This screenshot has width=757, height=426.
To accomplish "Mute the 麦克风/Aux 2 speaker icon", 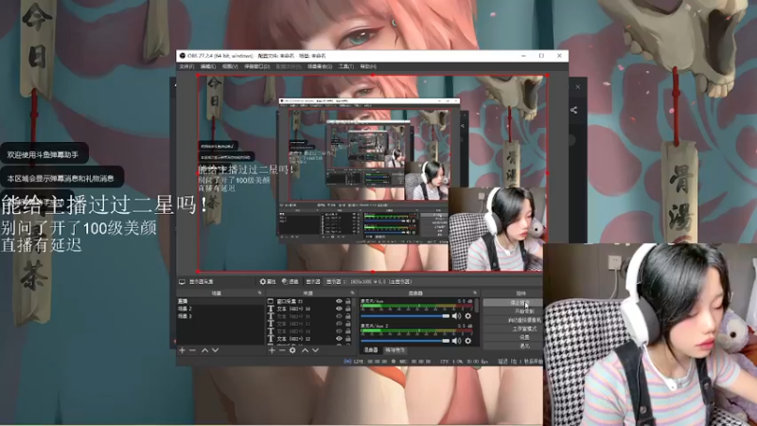I will [x=456, y=341].
